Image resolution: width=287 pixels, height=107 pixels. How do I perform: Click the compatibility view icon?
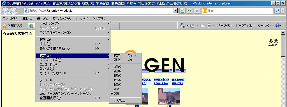coord(182,11)
